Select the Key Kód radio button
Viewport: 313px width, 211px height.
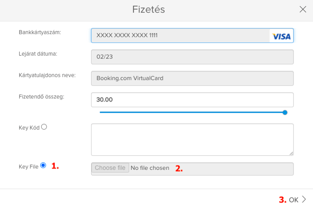pos(44,126)
